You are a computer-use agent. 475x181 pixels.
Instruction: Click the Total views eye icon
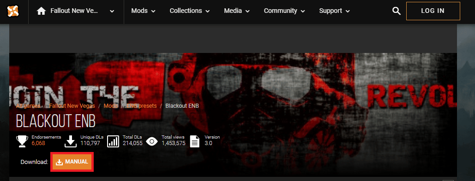click(152, 141)
